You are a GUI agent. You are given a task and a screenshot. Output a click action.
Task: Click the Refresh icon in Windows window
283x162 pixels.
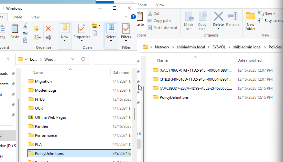(x=83, y=59)
